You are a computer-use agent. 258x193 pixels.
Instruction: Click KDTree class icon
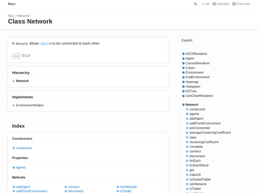pyautogui.click(x=183, y=91)
